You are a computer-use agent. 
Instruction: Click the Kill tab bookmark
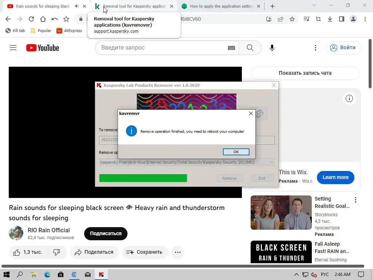point(15,31)
